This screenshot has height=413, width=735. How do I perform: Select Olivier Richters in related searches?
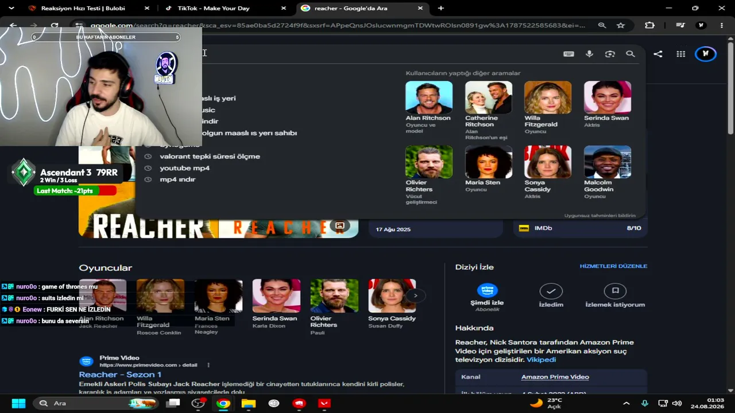click(x=428, y=175)
